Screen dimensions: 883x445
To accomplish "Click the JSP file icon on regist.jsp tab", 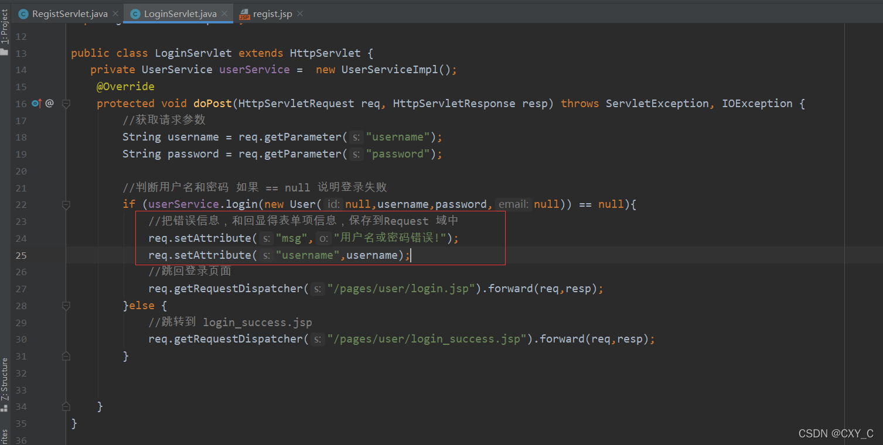I will point(244,14).
